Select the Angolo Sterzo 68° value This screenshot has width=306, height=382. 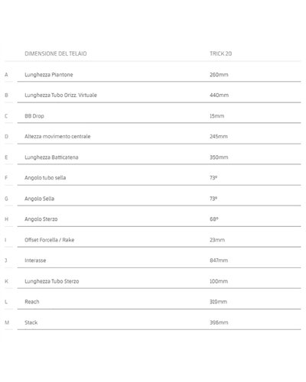click(214, 219)
